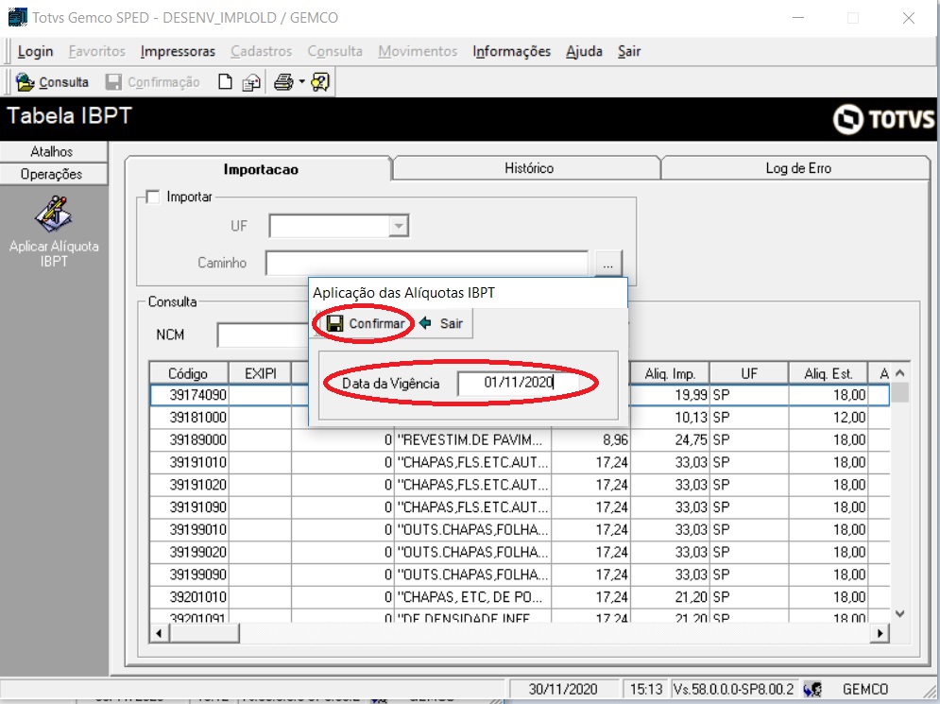Click the 12,00 Aliq. Est. cell
The height and width of the screenshot is (704, 940).
pyautogui.click(x=829, y=418)
